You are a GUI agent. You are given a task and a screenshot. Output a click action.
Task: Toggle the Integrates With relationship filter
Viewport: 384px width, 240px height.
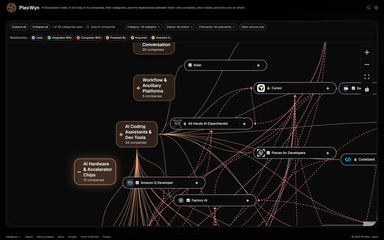[x=59, y=38]
